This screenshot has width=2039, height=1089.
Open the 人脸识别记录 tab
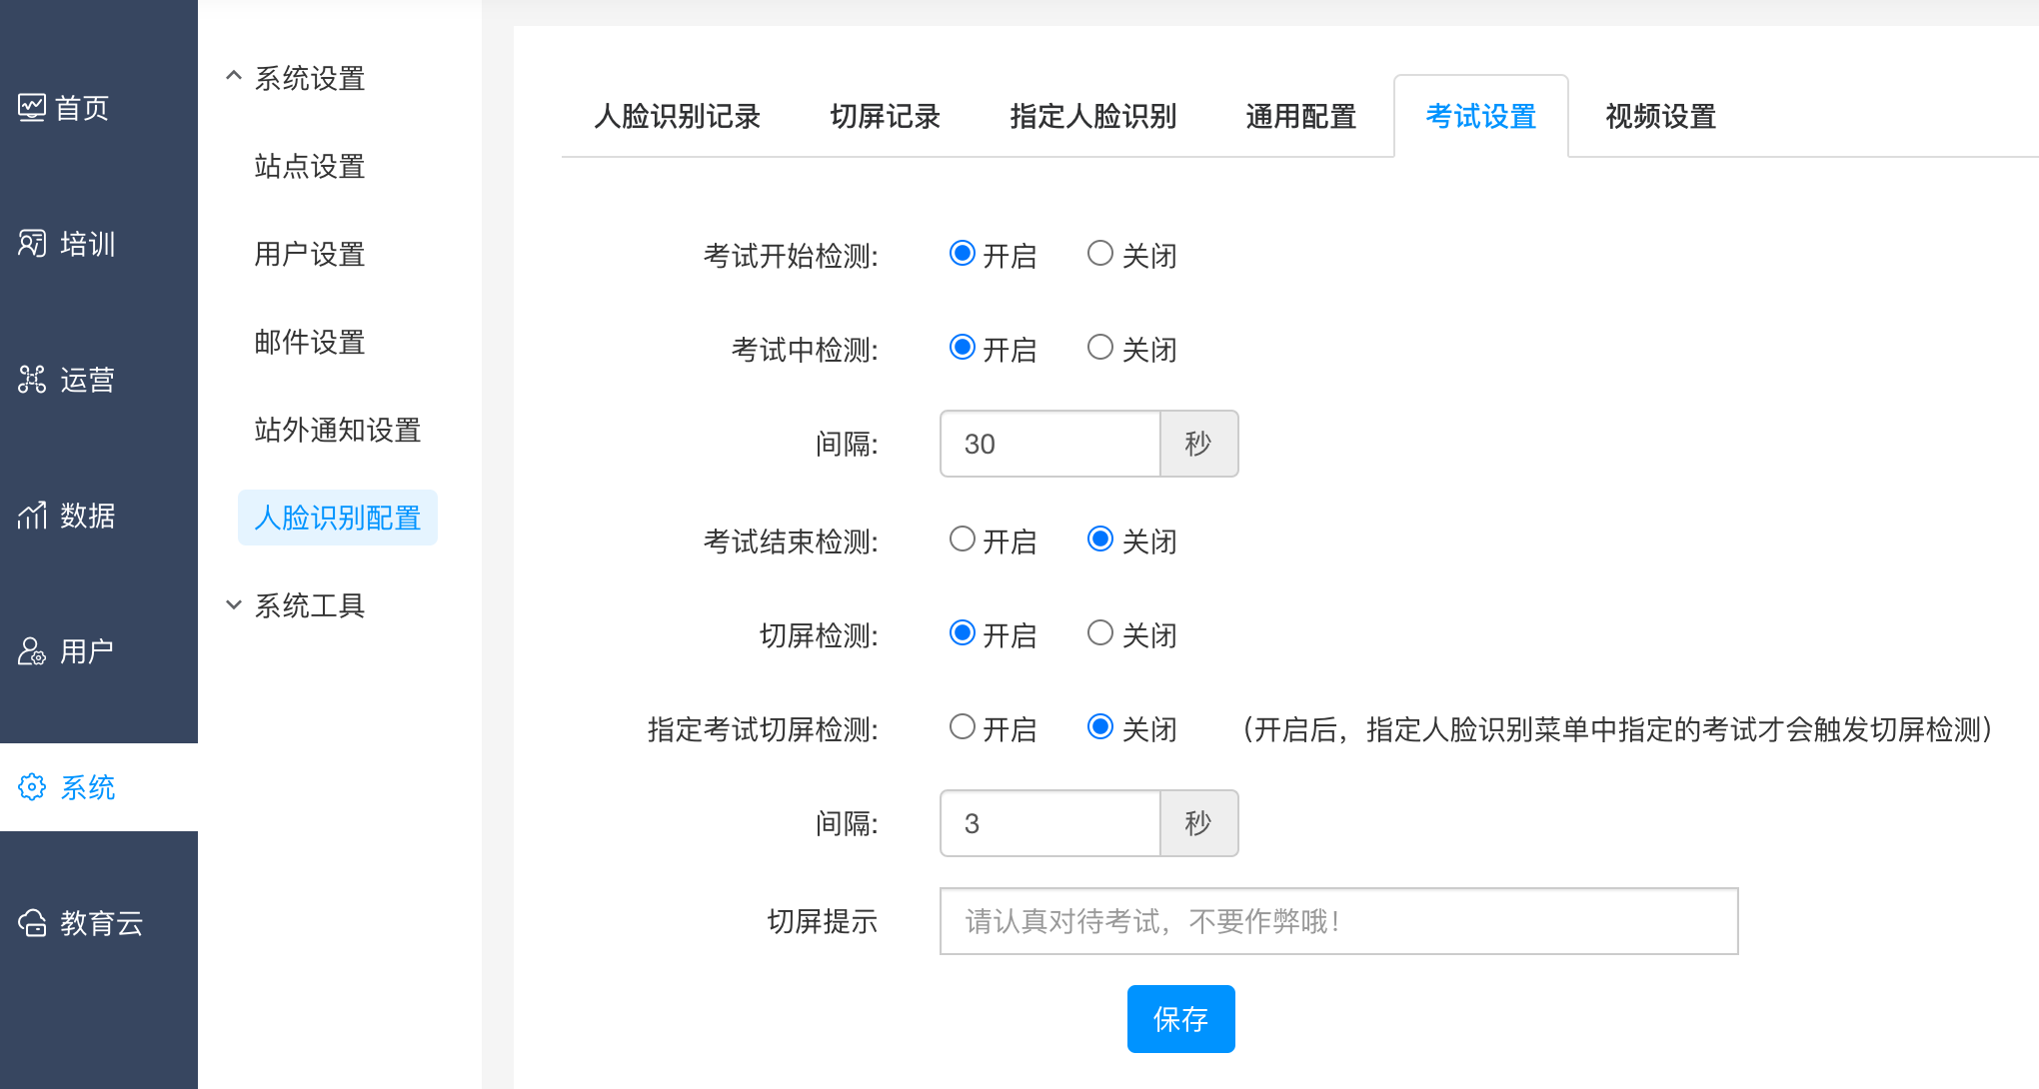pos(677,116)
